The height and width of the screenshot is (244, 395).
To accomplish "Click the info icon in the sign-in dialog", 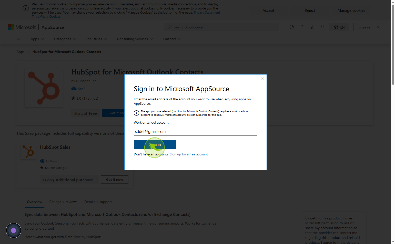I will (136, 113).
